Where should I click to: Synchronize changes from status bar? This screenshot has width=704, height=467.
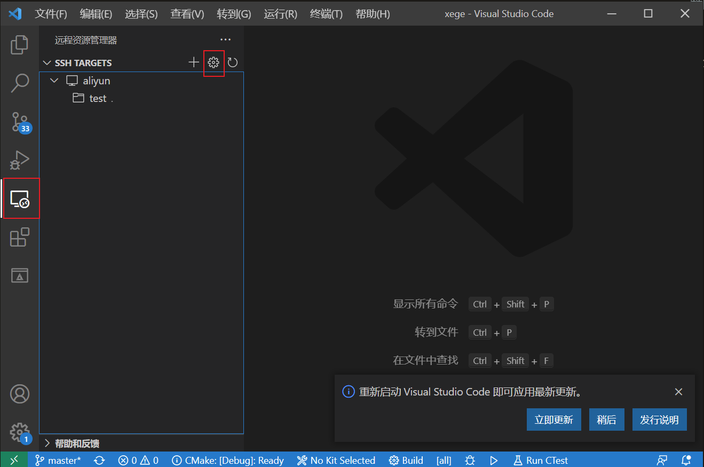pos(99,460)
